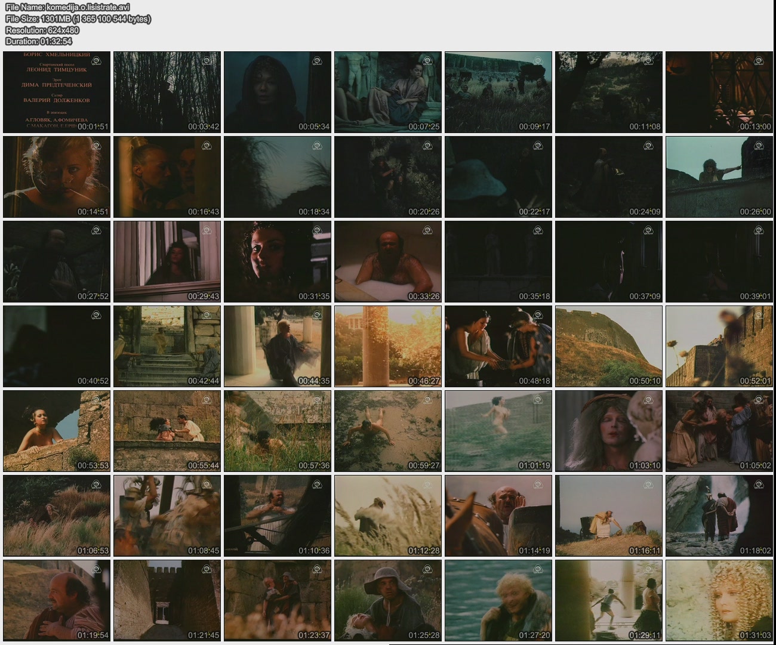The height and width of the screenshot is (645, 776).
Task: Select the thumbnail timestamped 00:44:35
Action: tap(278, 346)
